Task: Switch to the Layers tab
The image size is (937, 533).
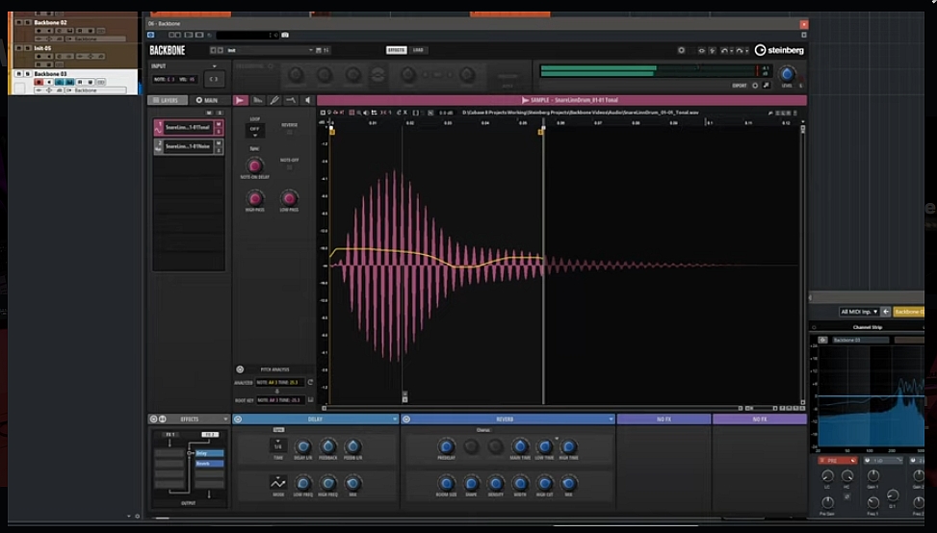Action: pyautogui.click(x=168, y=100)
